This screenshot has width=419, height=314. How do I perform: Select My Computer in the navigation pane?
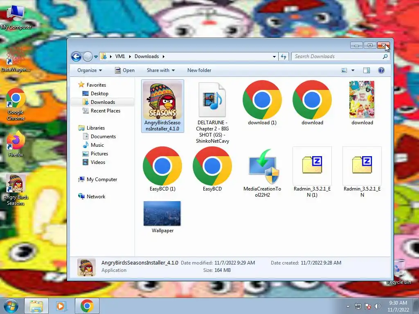[101, 179]
